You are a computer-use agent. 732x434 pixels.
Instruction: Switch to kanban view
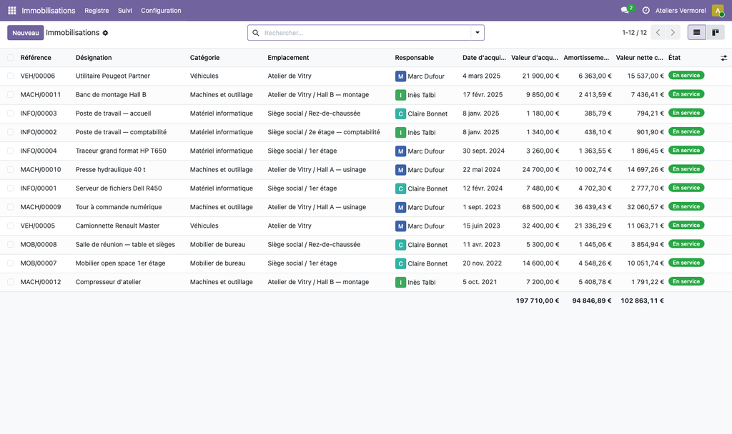coord(715,33)
